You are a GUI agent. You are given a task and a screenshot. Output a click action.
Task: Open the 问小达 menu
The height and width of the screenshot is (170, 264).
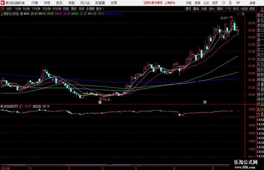[85, 3]
